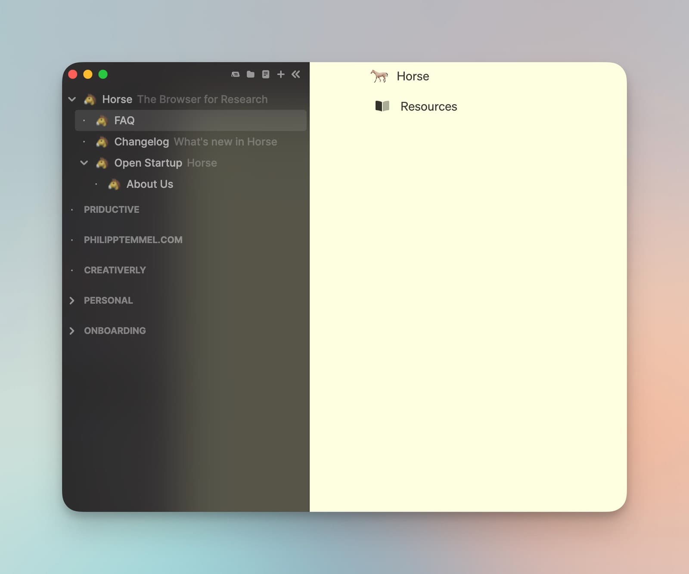Click the tag-shaped icon in the sidebar toolbar

(x=235, y=74)
